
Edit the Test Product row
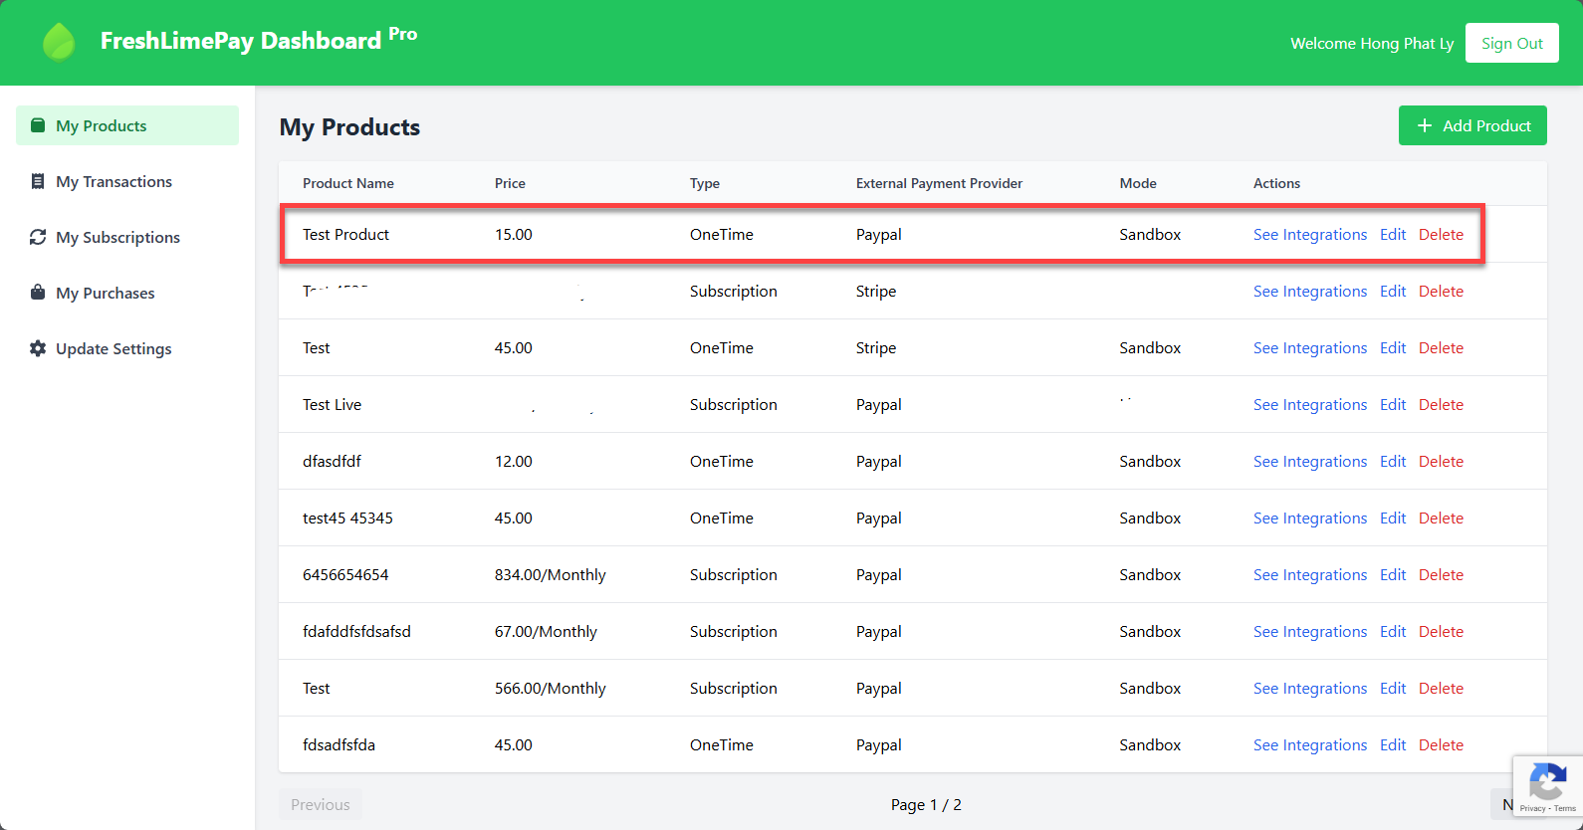[x=1393, y=234]
